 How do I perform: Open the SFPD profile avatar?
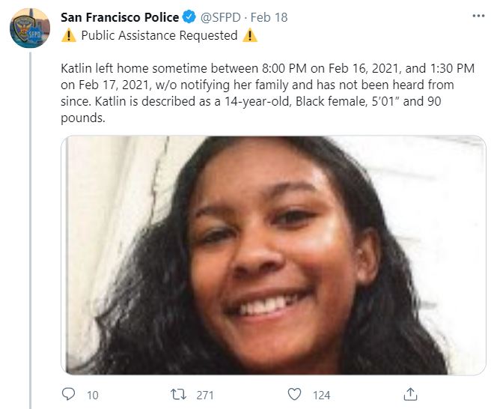[x=30, y=29]
